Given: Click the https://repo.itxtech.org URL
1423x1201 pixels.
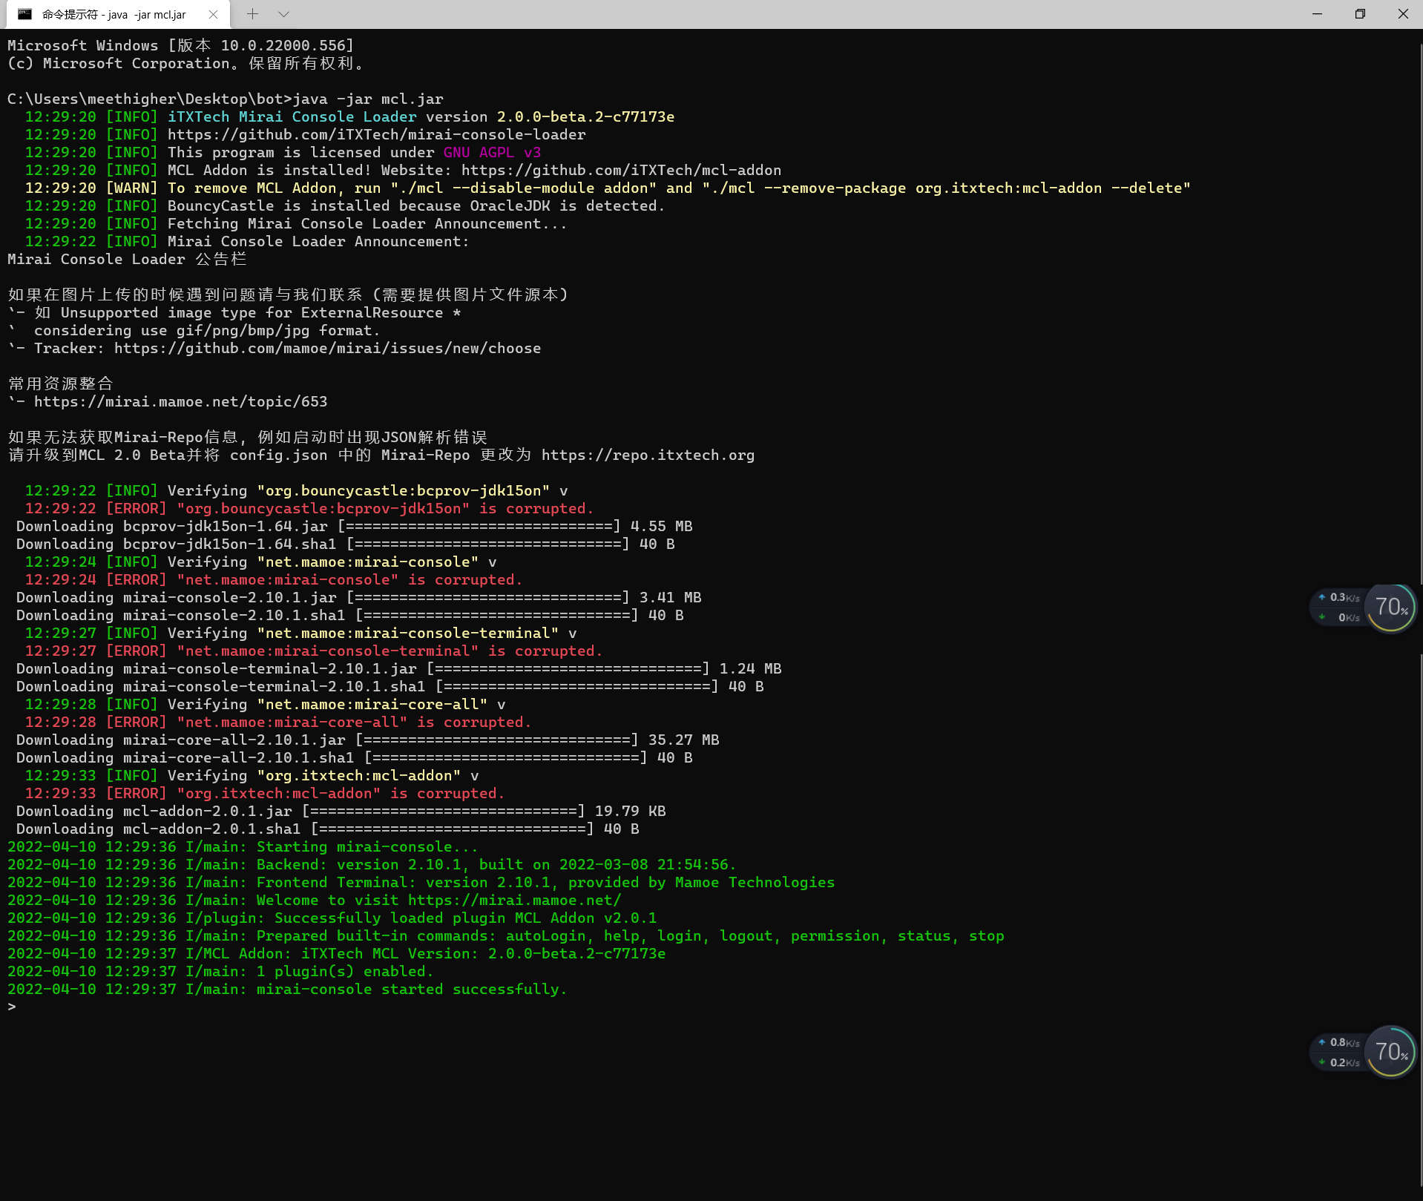Looking at the screenshot, I should coord(648,455).
